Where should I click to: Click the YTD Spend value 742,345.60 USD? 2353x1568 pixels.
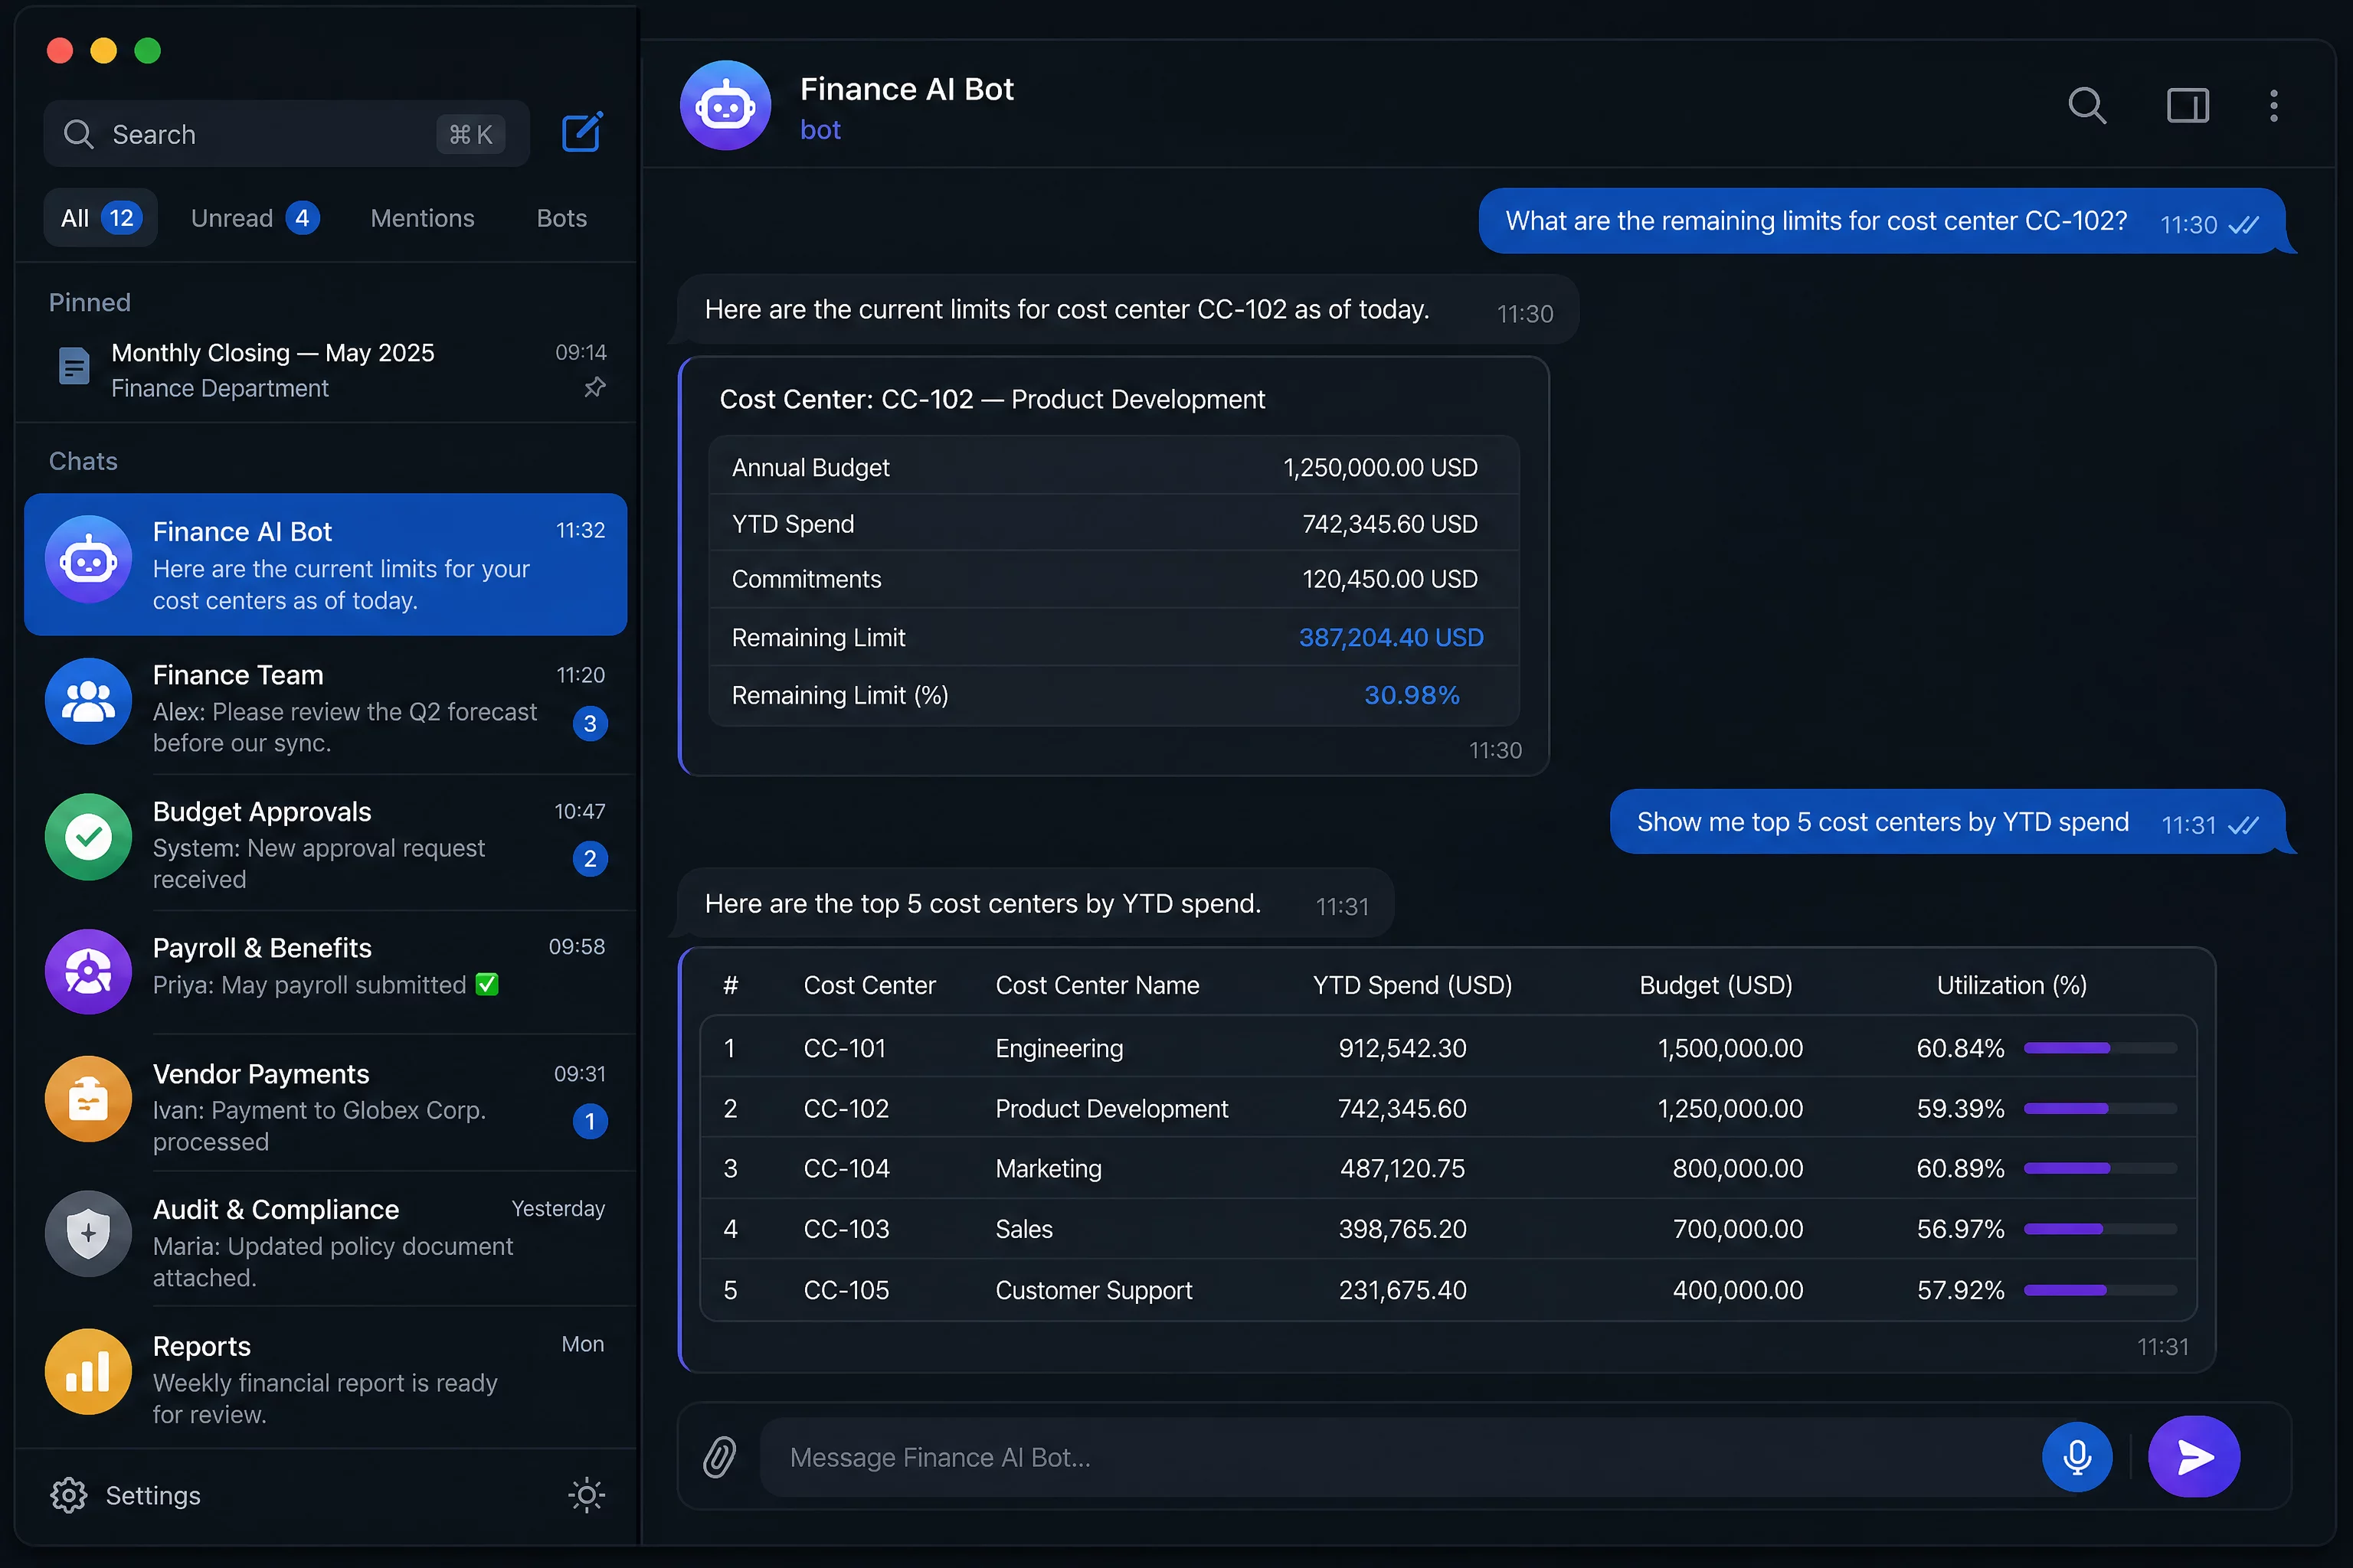[x=1389, y=523]
